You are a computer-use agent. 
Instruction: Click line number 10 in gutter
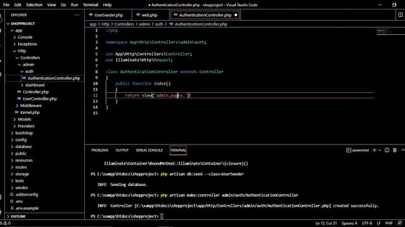pos(96,84)
